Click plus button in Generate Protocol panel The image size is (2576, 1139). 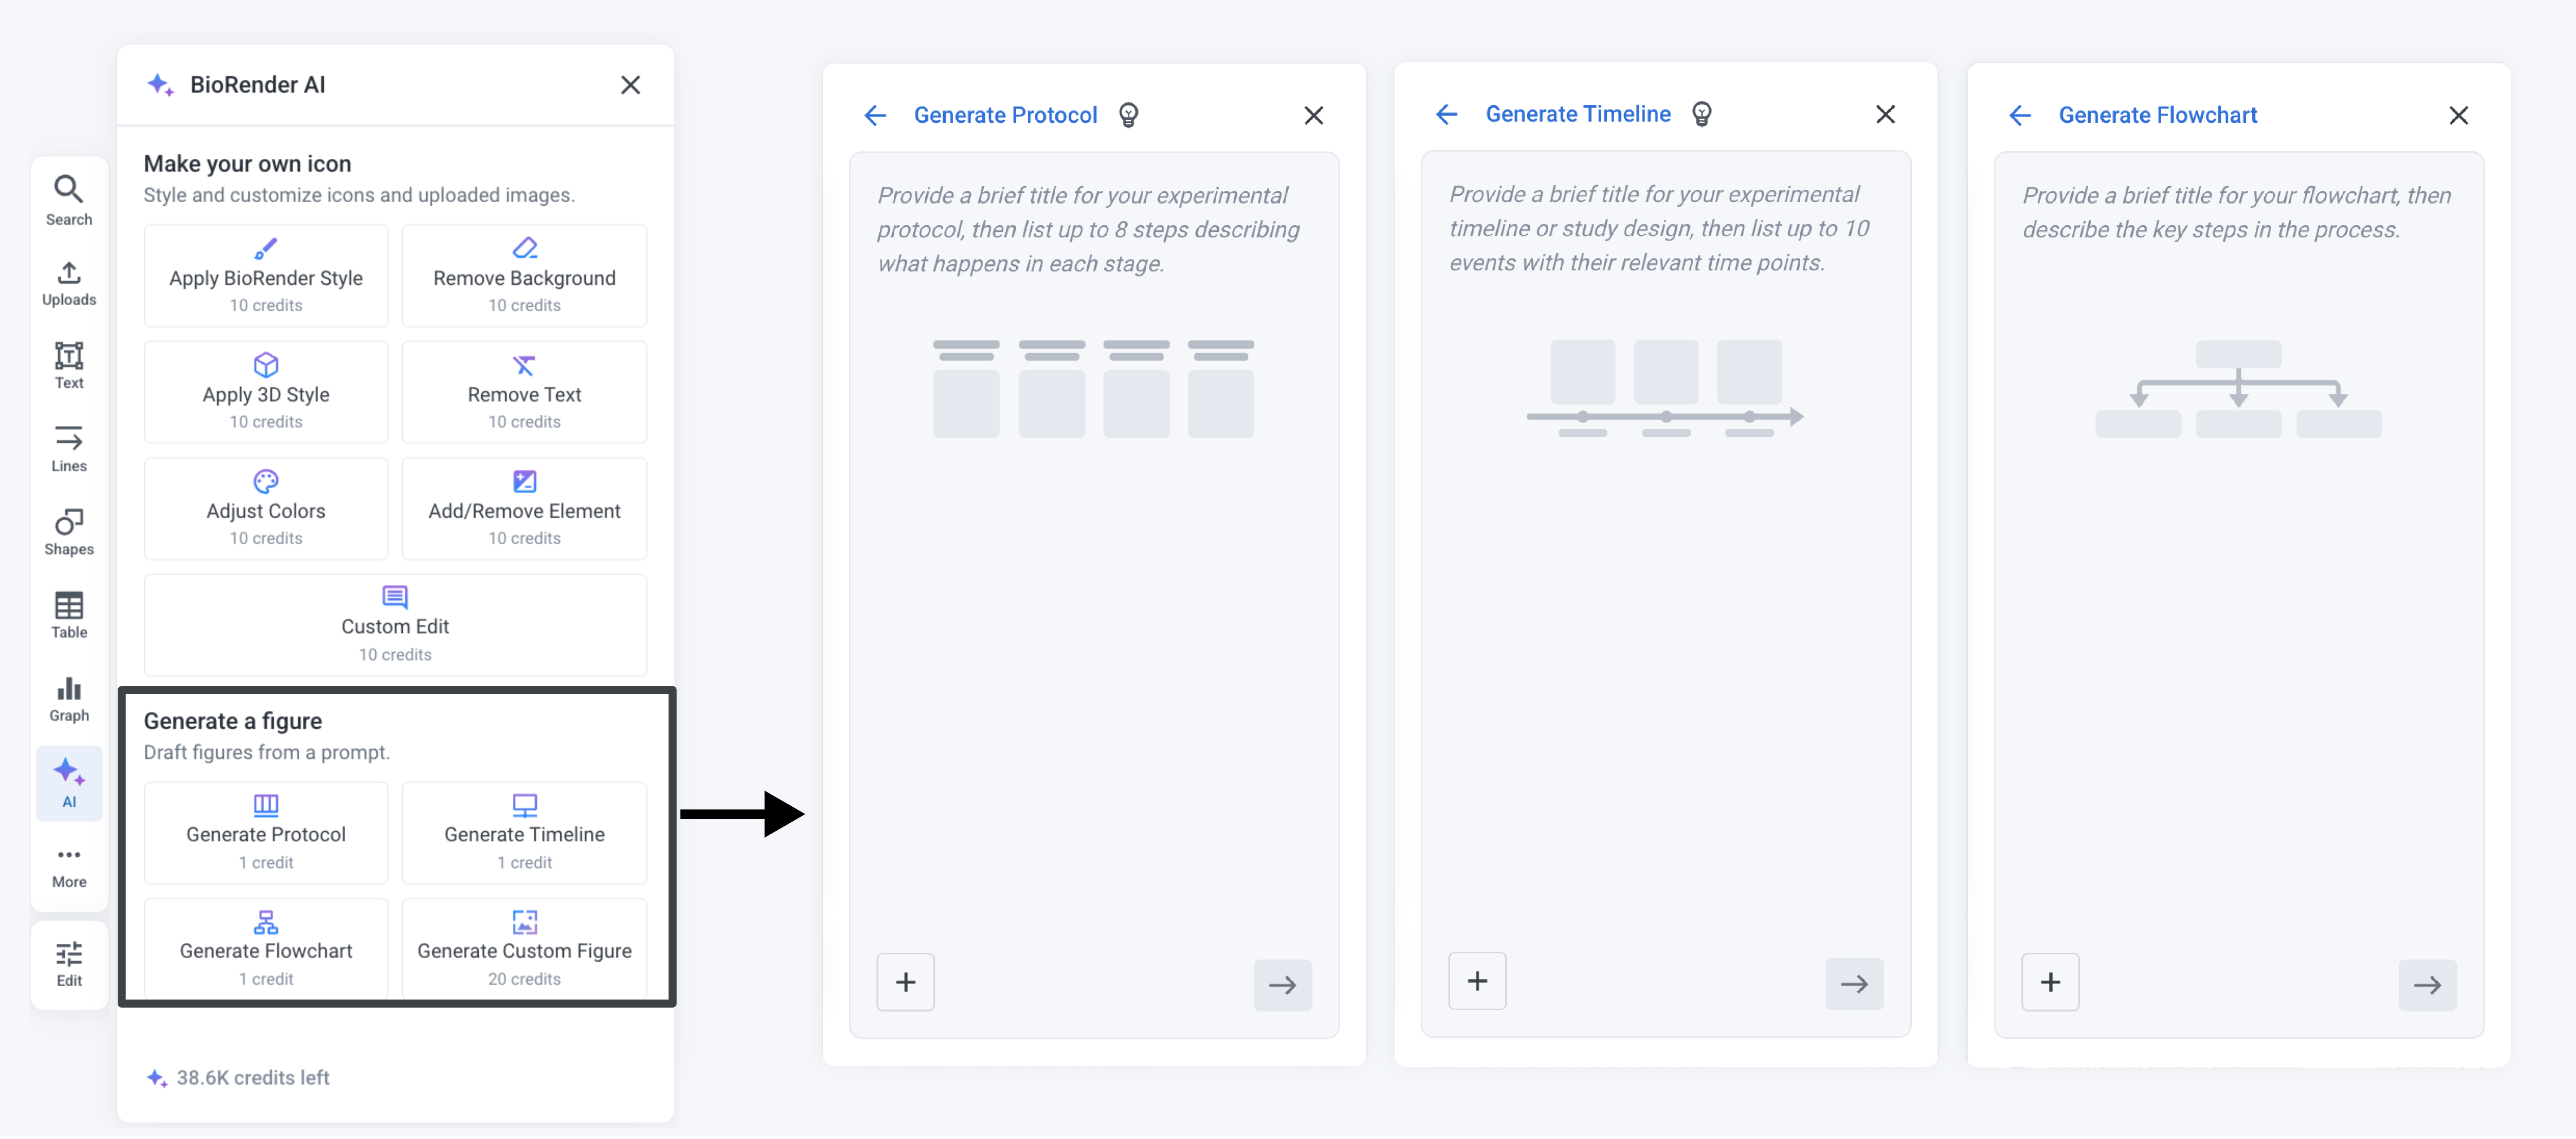point(905,982)
